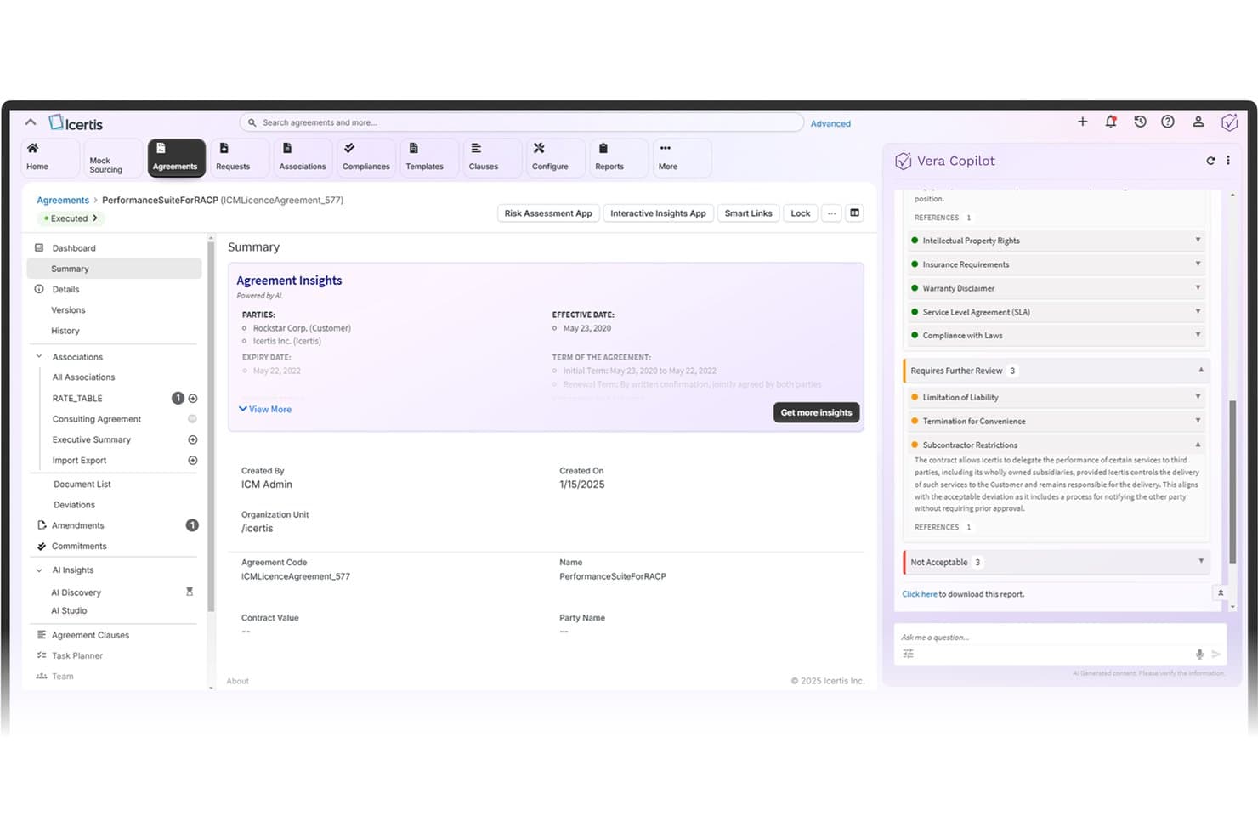Open the Executed status dropdown
Screen dimensions: 1258x839
71,218
